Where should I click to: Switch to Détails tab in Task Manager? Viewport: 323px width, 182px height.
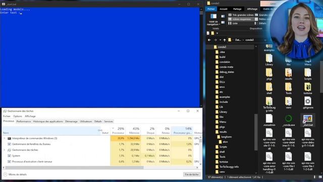click(x=98, y=121)
